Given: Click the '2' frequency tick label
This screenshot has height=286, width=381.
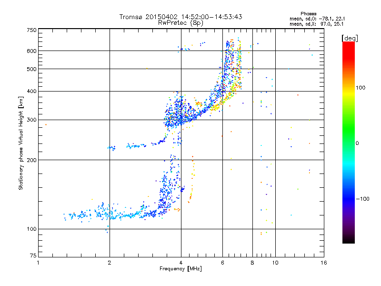Looking at the screenshot, I should [110, 263].
